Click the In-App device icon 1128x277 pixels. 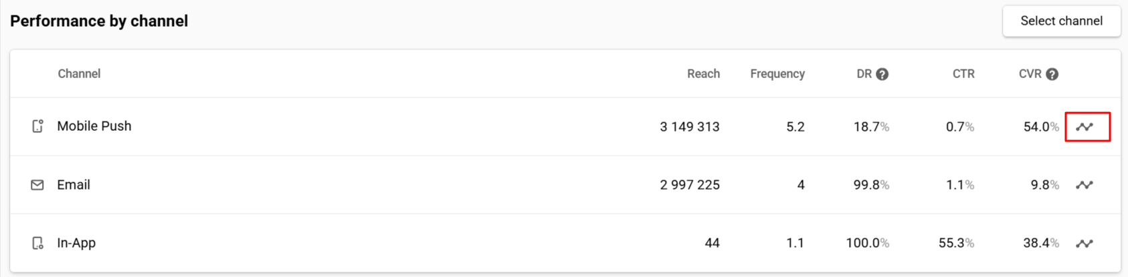pos(37,243)
